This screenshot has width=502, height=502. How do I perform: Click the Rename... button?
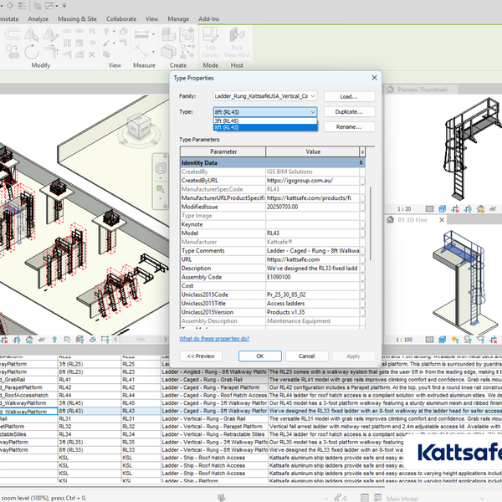click(349, 127)
